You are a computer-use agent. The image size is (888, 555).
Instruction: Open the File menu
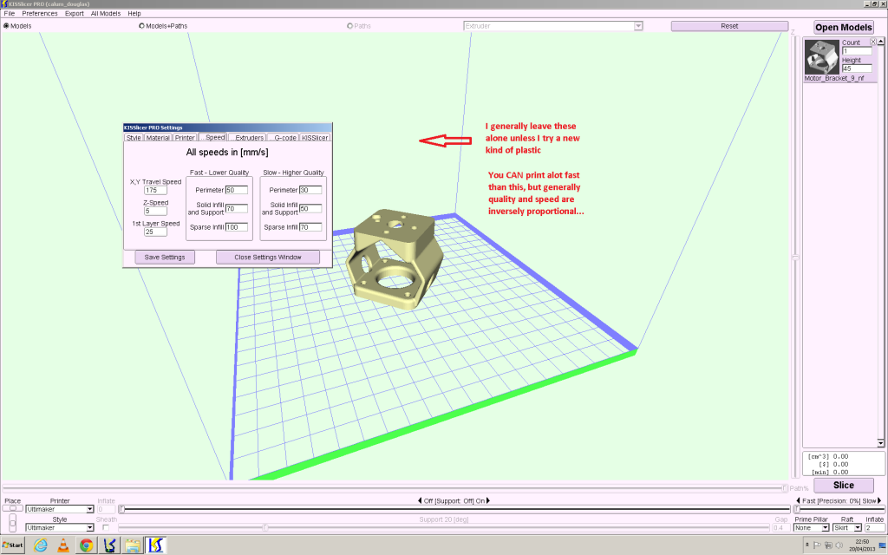pyautogui.click(x=9, y=13)
